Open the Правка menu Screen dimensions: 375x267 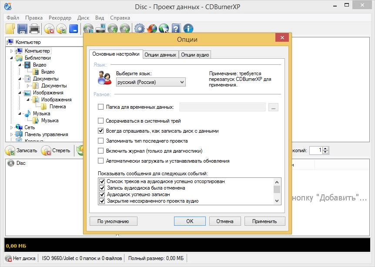coord(34,18)
